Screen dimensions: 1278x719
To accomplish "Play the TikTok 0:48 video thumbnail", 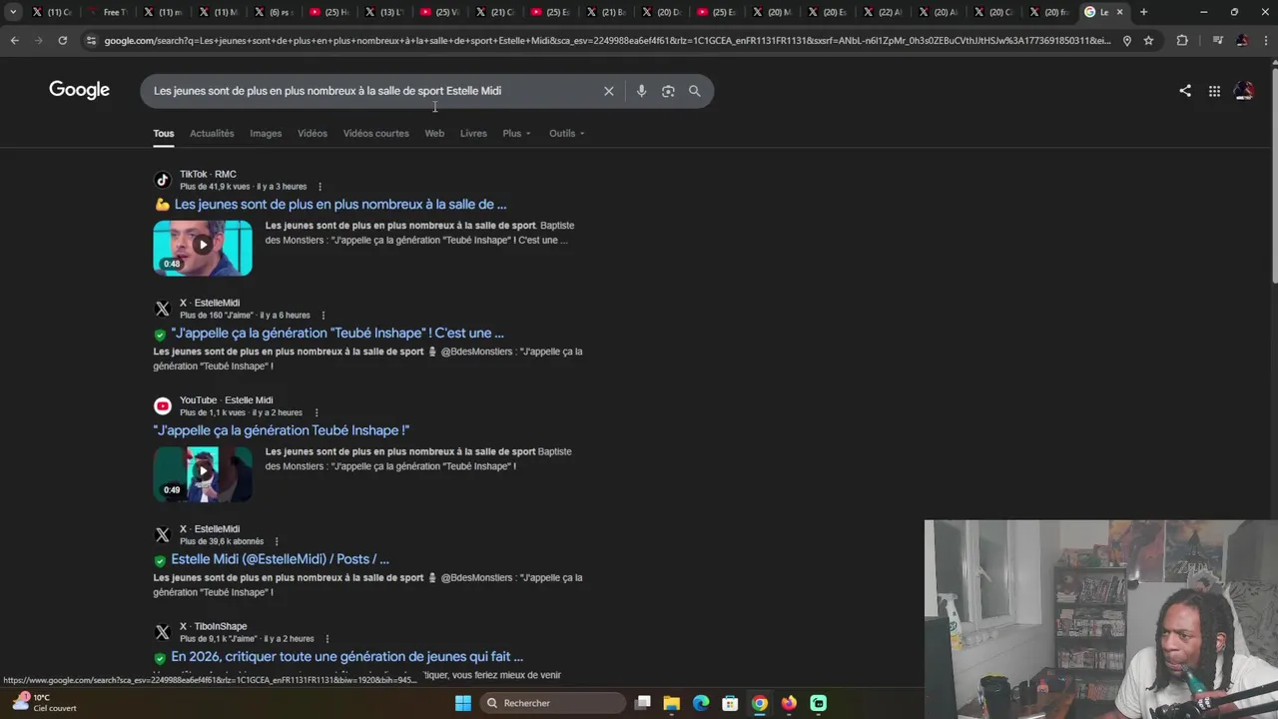I will [x=203, y=248].
